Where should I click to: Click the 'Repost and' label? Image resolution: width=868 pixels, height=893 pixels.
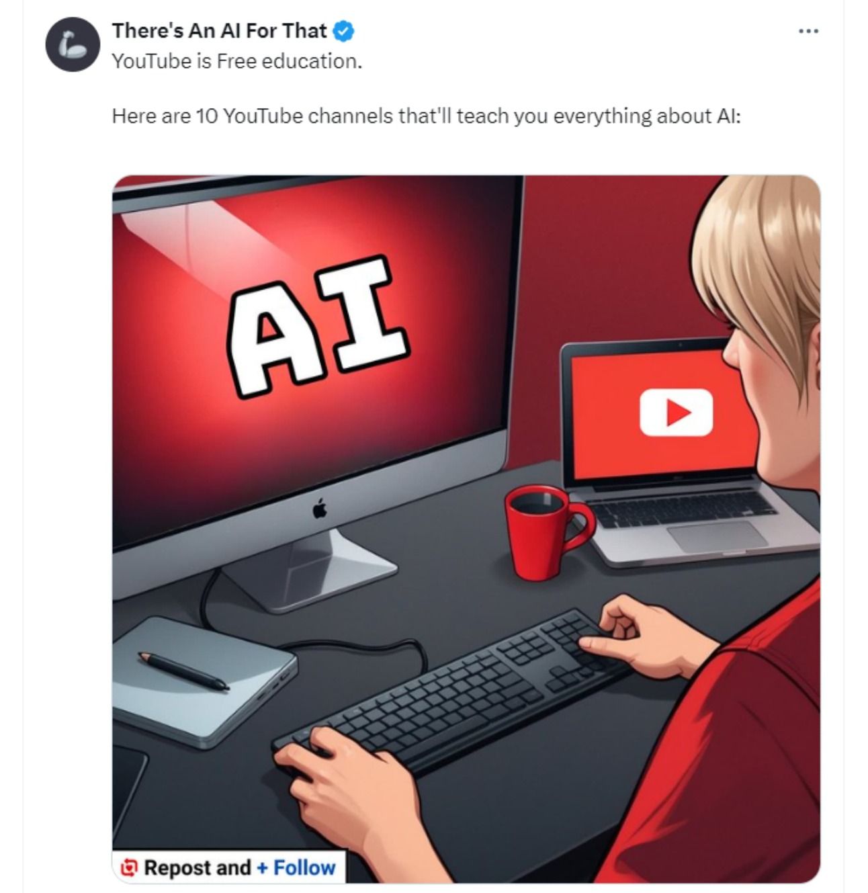[x=198, y=868]
